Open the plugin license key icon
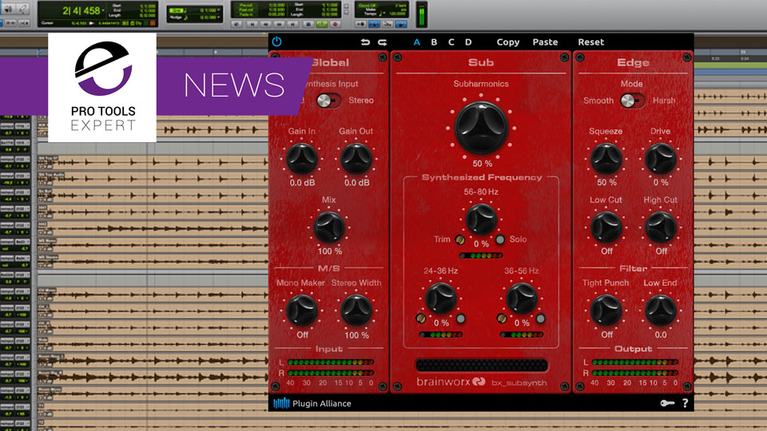 [667, 403]
